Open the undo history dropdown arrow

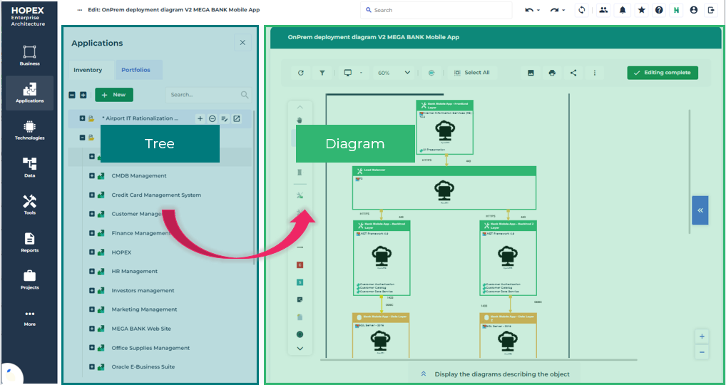point(538,11)
